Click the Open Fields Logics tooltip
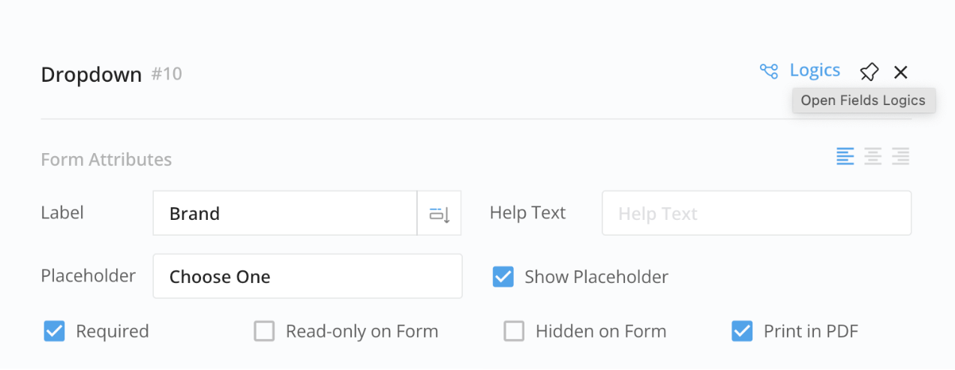The height and width of the screenshot is (370, 955). (x=863, y=101)
